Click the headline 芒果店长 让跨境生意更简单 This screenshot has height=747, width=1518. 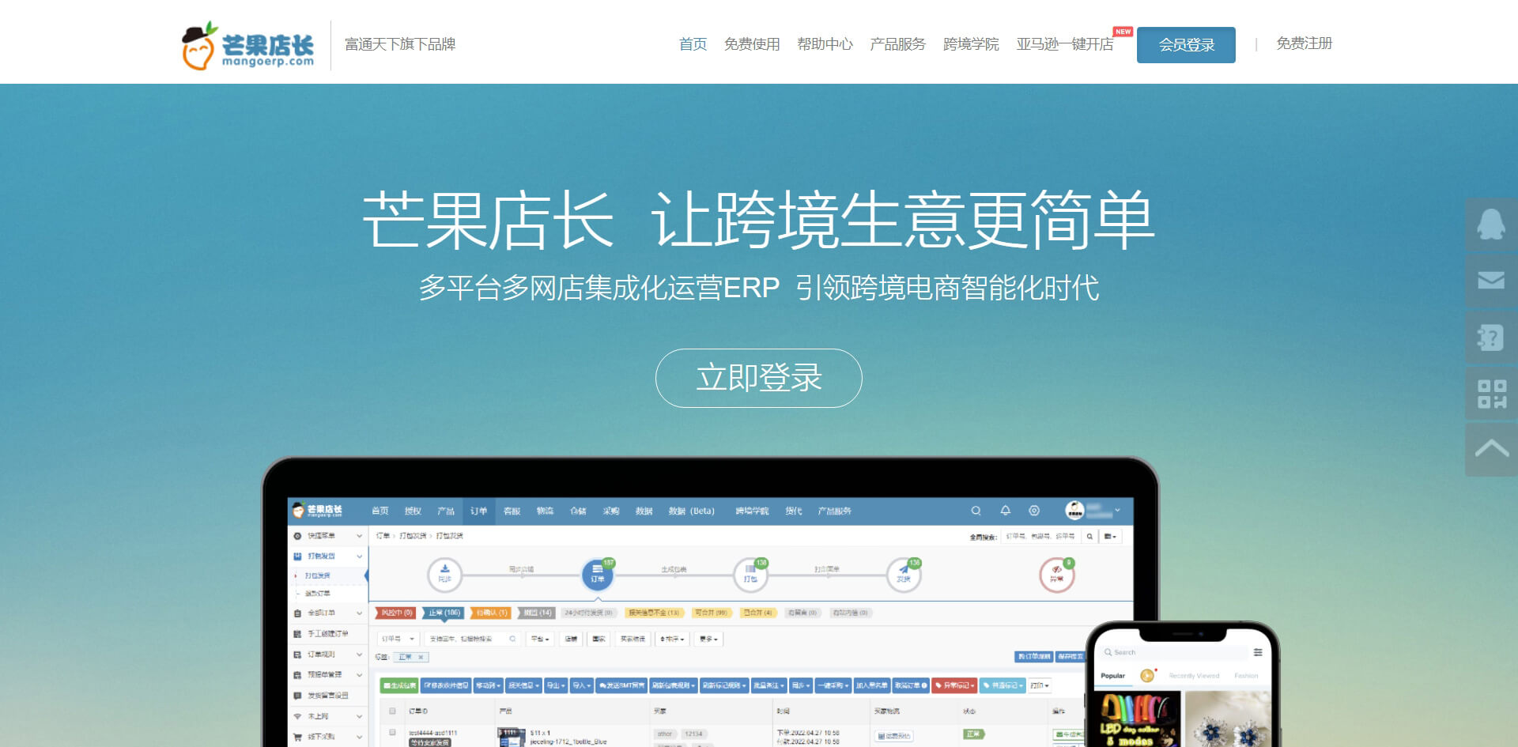point(759,220)
